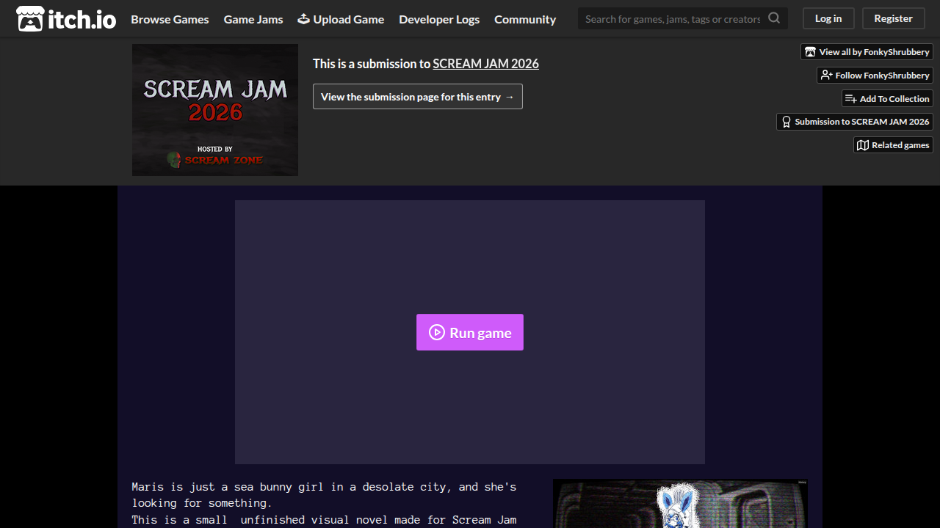The height and width of the screenshot is (528, 940).
Task: Open the SCREAM JAM 2026 link
Action: (485, 64)
